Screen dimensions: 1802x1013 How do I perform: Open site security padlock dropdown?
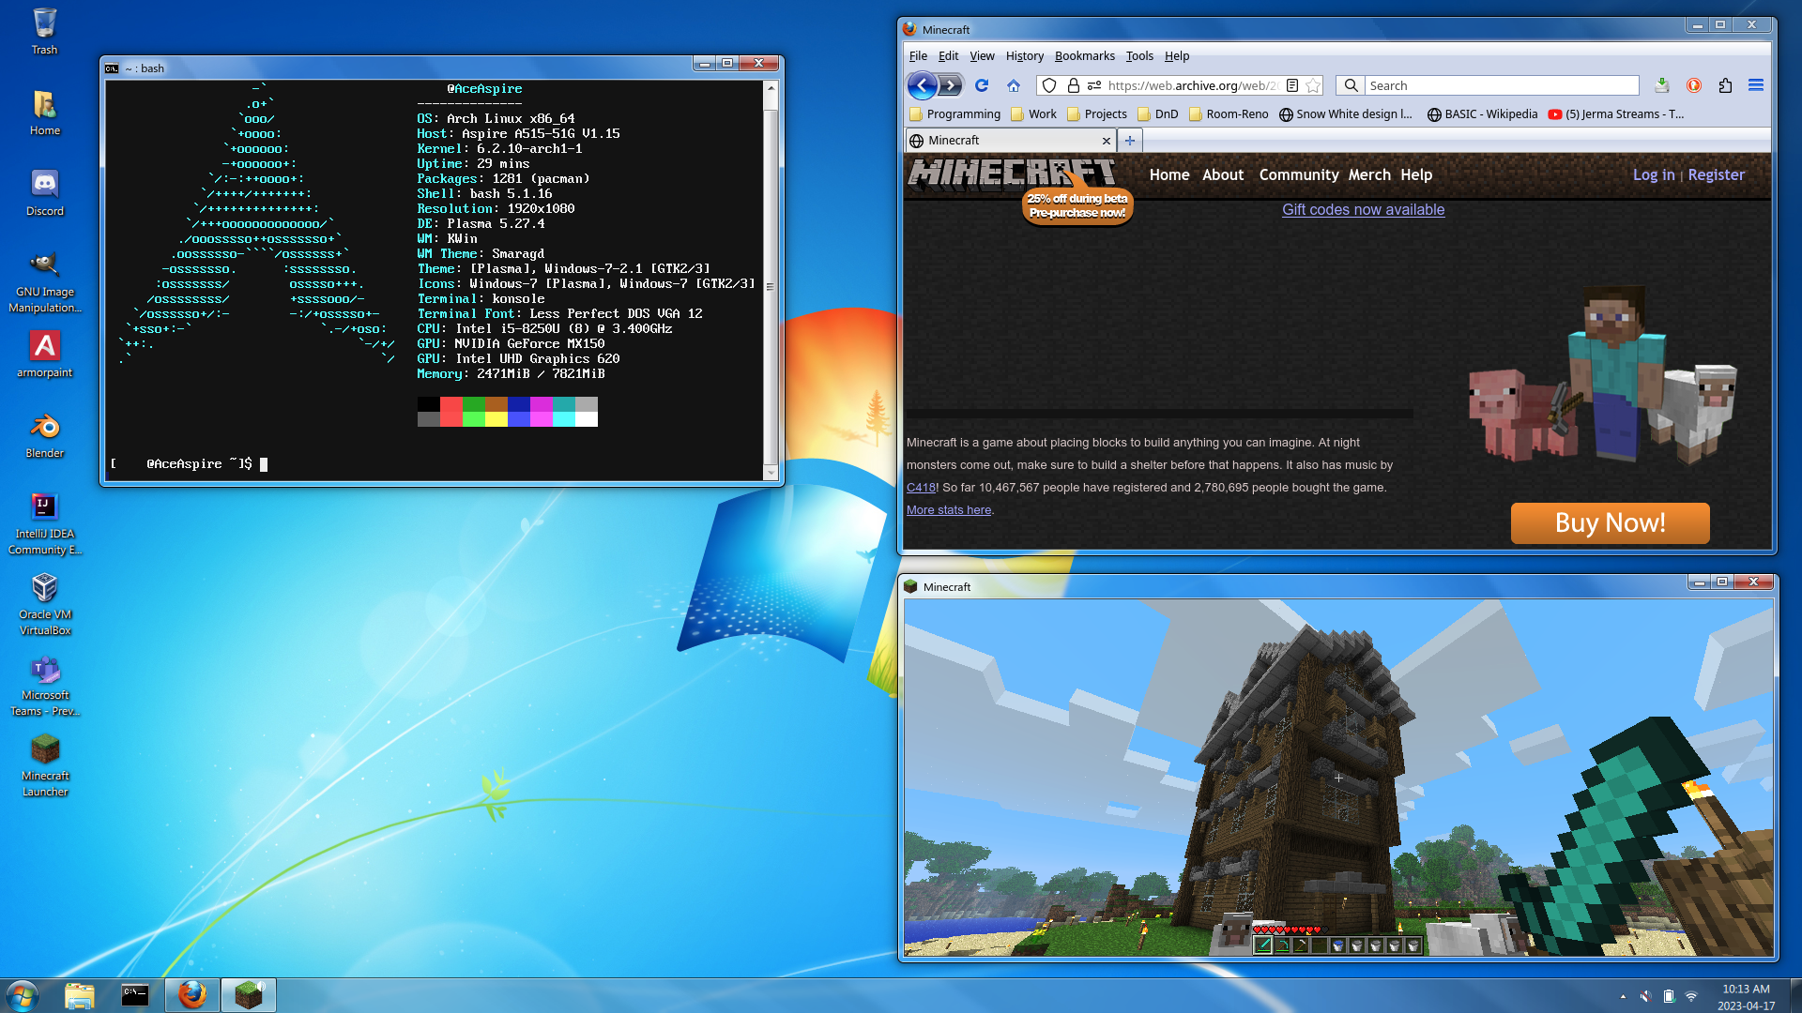point(1072,85)
